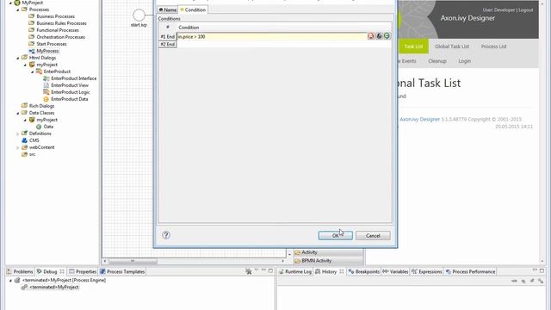Open the dialog help question mark
551x310 pixels.
pyautogui.click(x=166, y=235)
